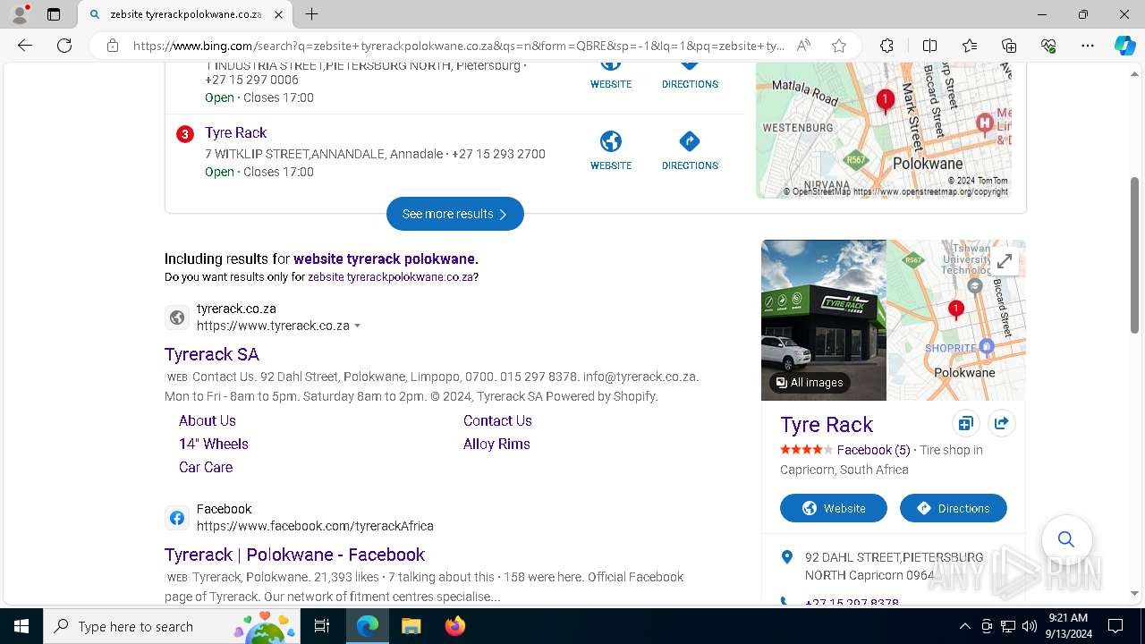Open browser Extensions
The width and height of the screenshot is (1145, 644).
(886, 46)
